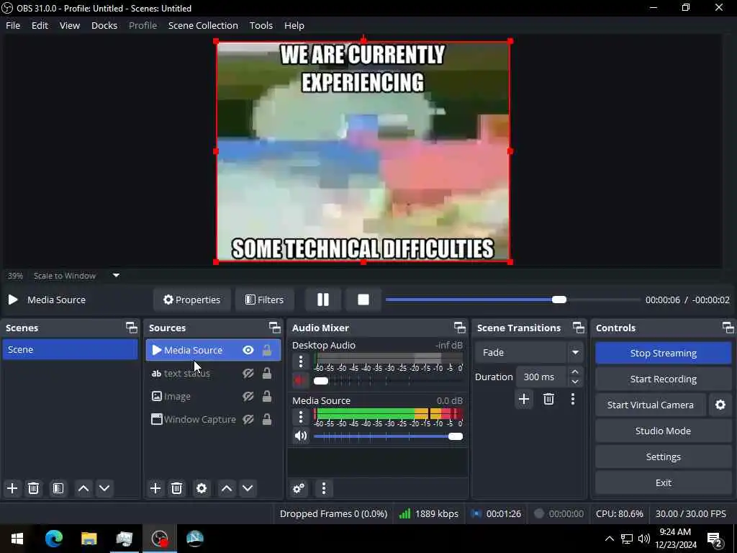Adjust the Desktop Audio volume slider
Viewport: 737px width, 553px height.
tap(388, 380)
